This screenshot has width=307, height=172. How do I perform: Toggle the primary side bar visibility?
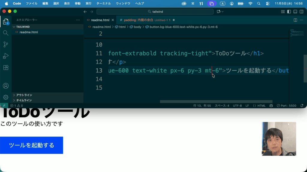tap(289, 12)
